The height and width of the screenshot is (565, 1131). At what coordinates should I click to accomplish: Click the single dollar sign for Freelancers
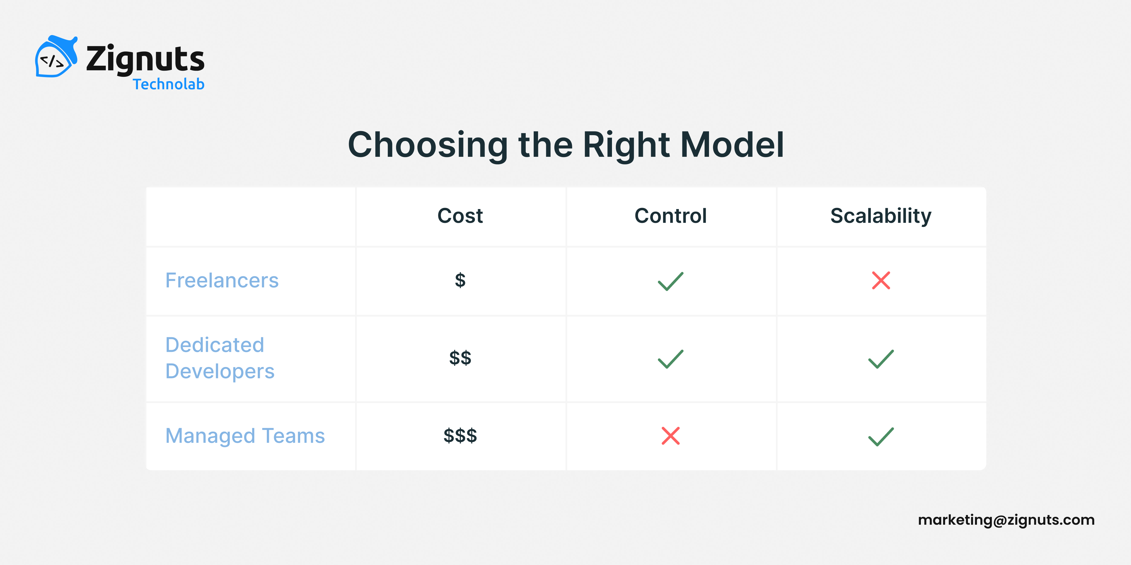pos(460,280)
